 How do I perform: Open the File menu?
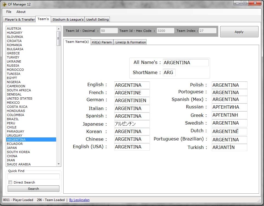[x=9, y=12]
